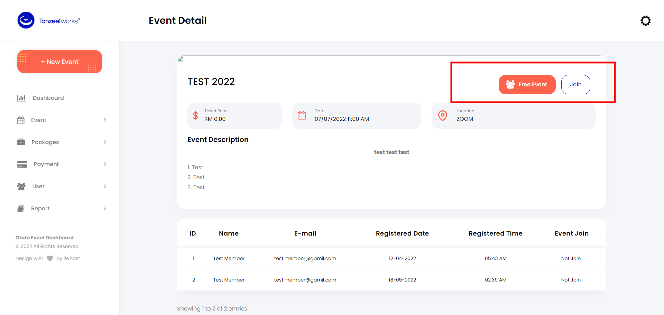Screen dimensions: 664x315
Task: Sort table by Registered Date column header
Action: click(x=402, y=233)
